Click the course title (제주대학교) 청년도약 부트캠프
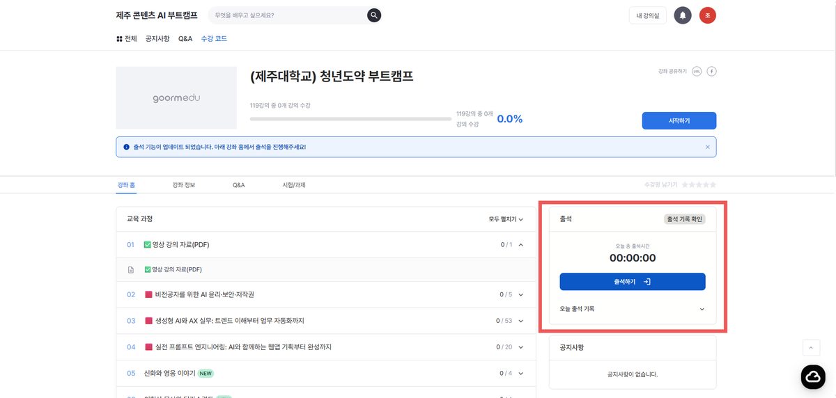The image size is (836, 398). click(x=332, y=77)
